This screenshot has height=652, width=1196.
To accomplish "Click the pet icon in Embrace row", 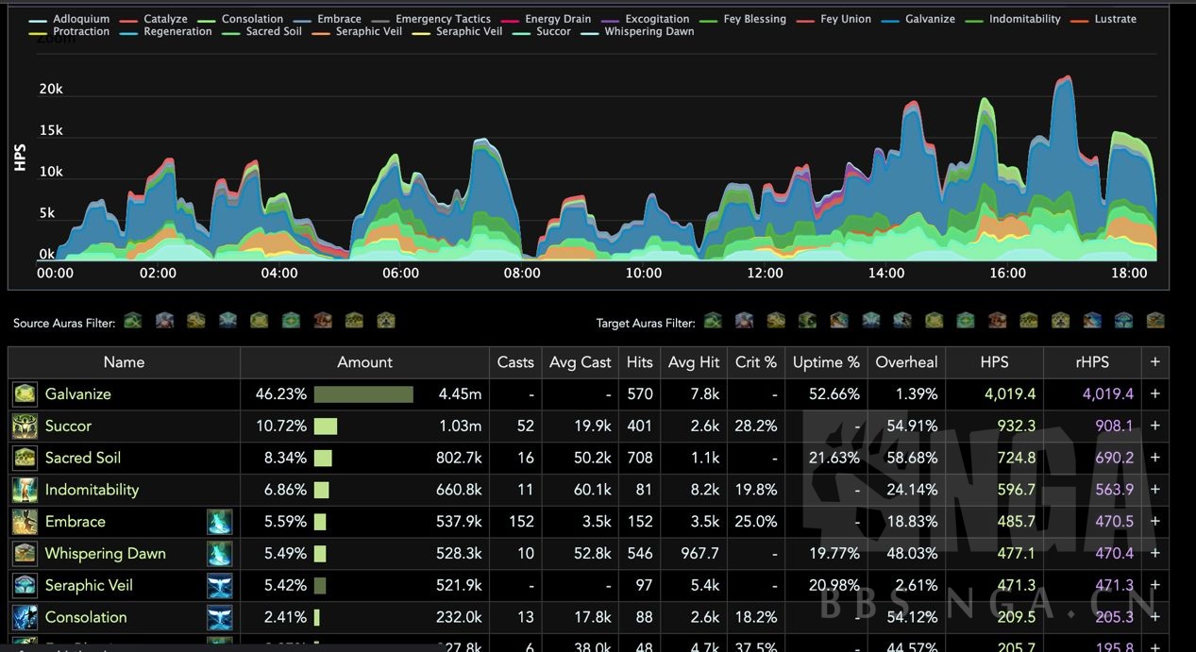I will click(x=220, y=522).
